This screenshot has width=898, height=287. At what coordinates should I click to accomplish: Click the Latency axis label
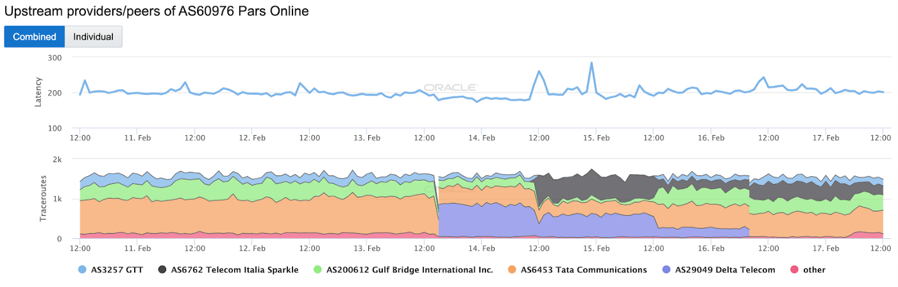[x=38, y=93]
